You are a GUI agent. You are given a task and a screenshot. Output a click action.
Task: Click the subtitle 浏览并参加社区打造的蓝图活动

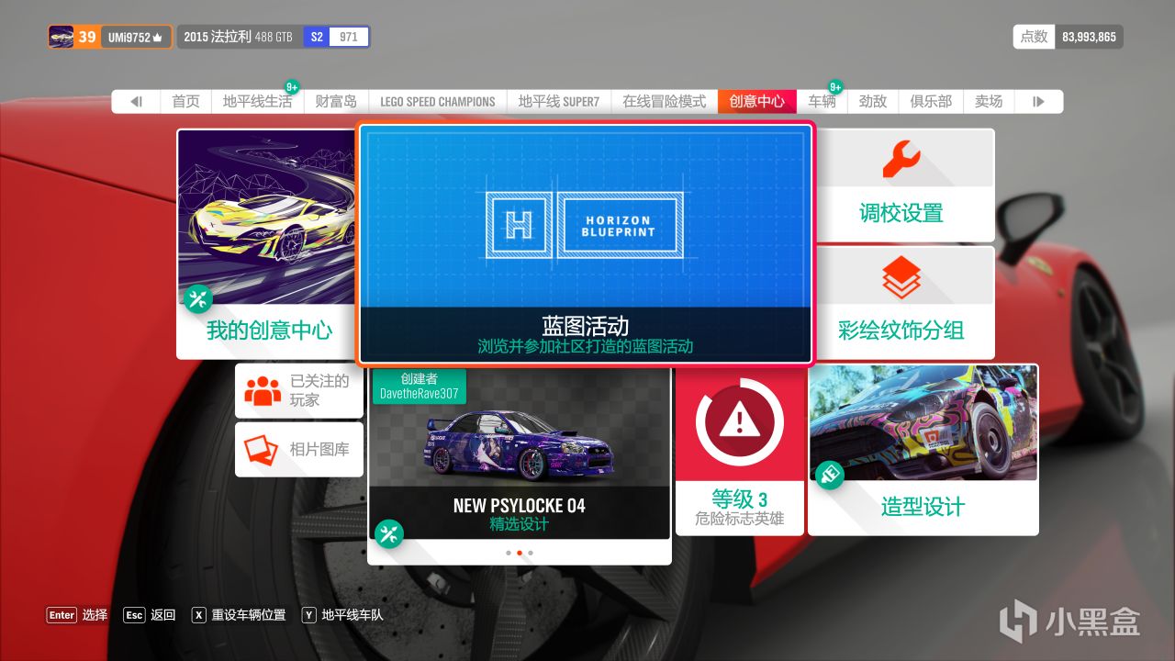point(586,346)
